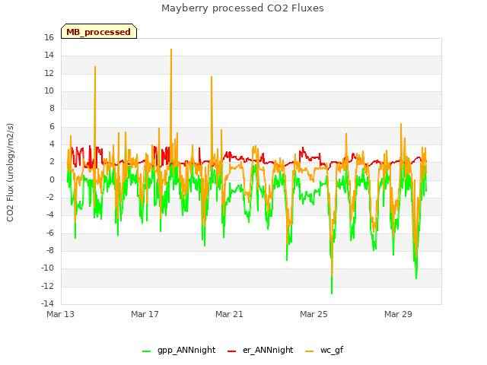Click the lowest green gpp trough near -13

coord(332,294)
